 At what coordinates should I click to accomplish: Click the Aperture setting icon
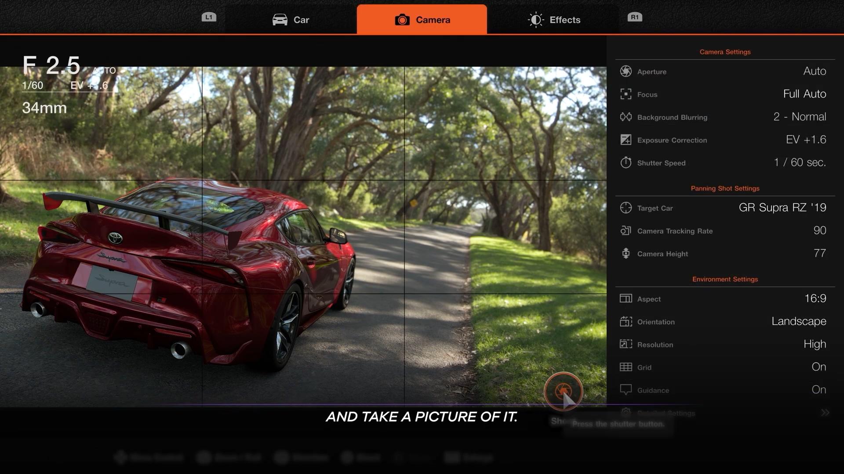626,71
